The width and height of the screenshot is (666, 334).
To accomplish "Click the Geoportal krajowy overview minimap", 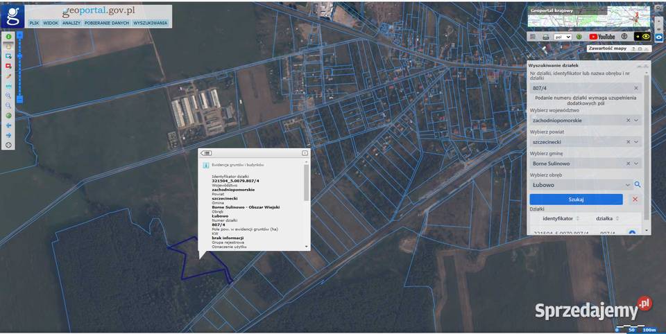I will (x=589, y=17).
